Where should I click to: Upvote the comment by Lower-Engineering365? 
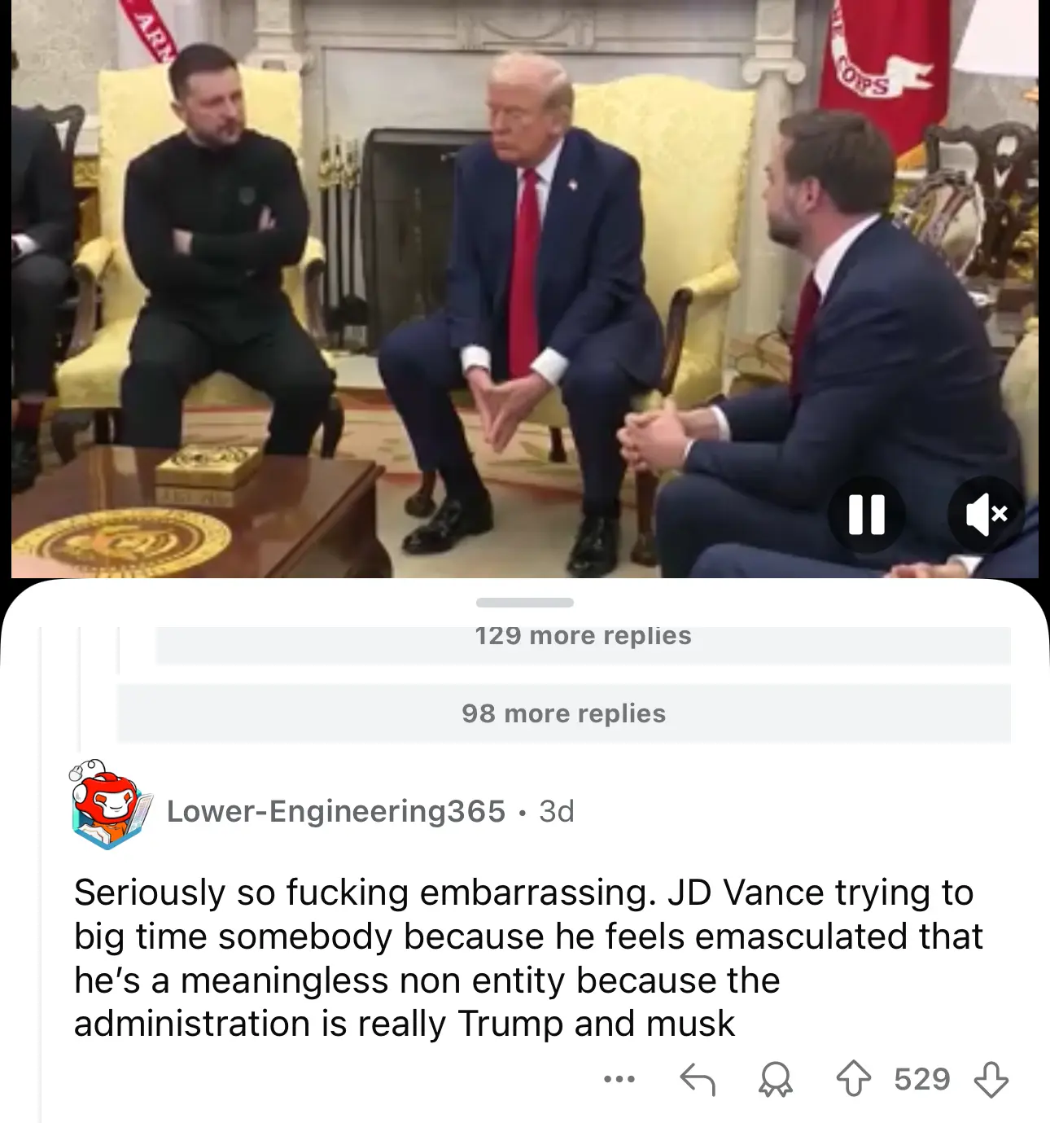click(853, 1080)
